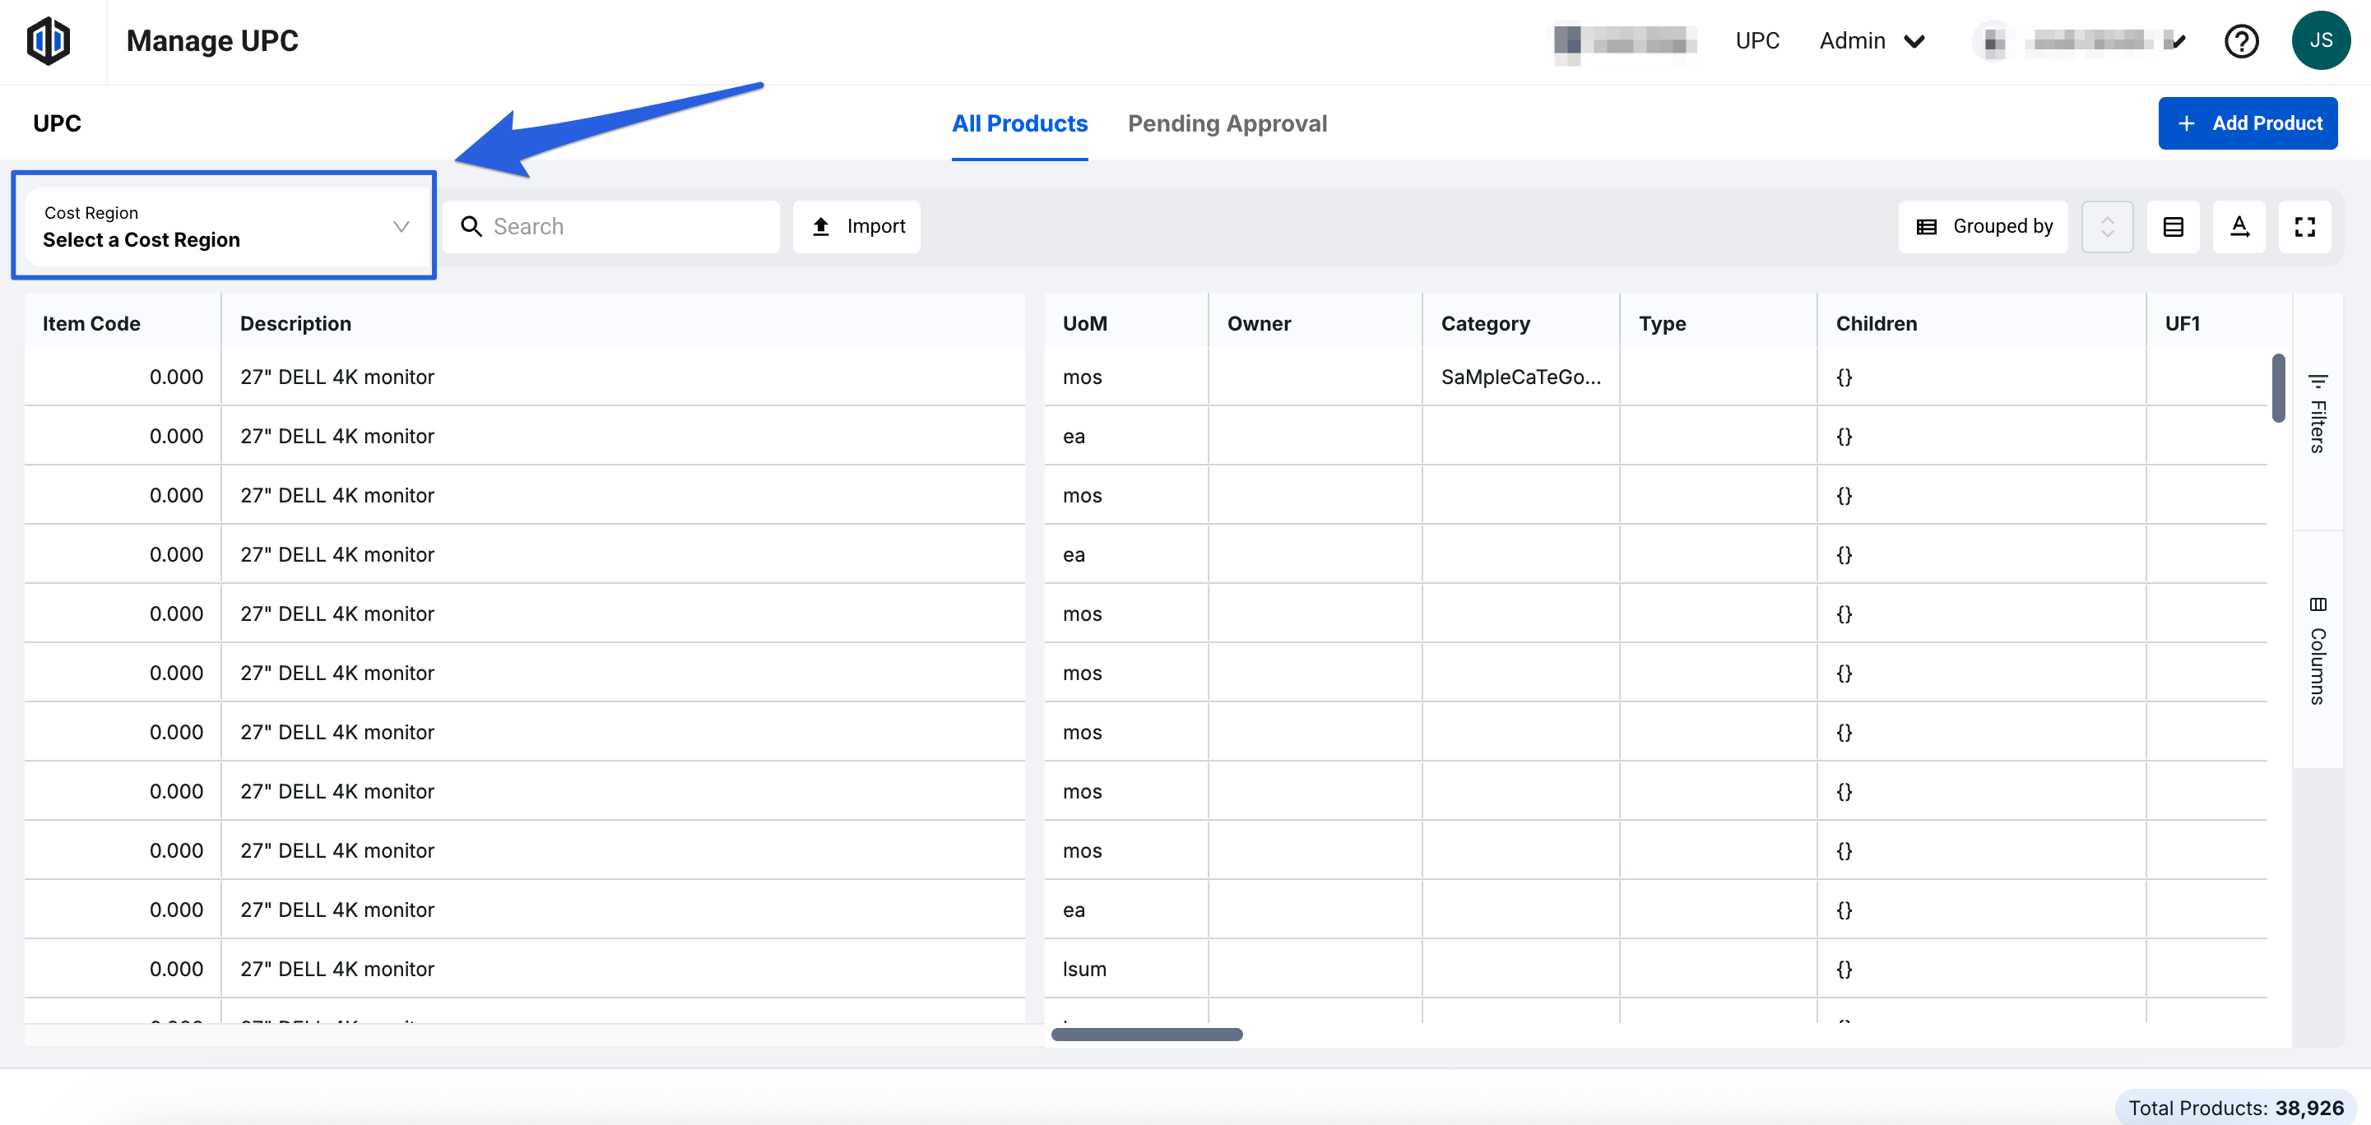
Task: Click the Import button
Action: [x=857, y=226]
